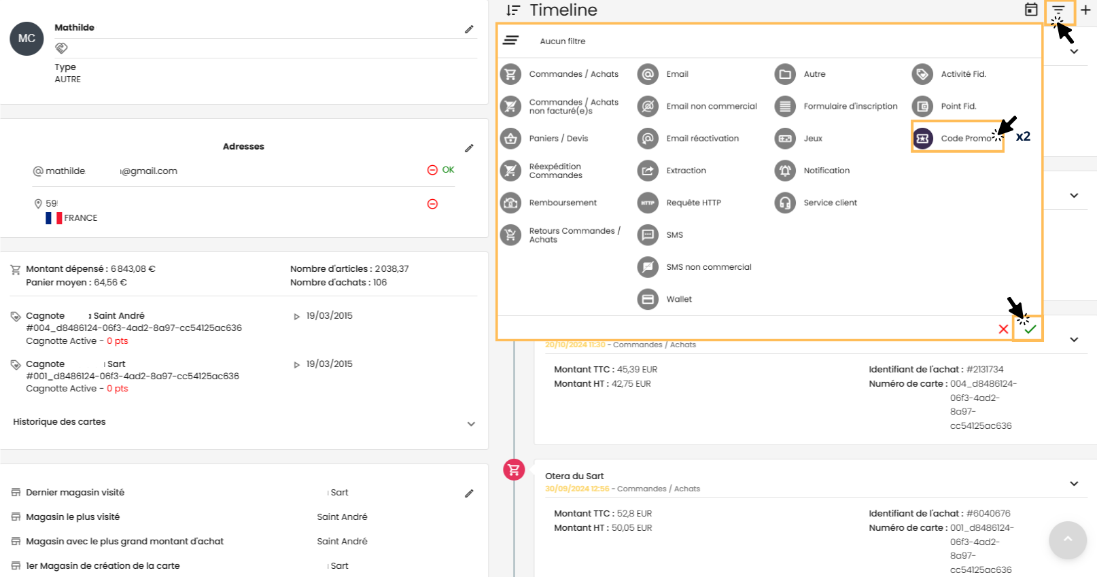Select the Email filter icon
The width and height of the screenshot is (1097, 577).
[x=648, y=74]
